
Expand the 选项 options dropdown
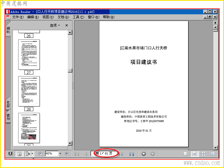pos(55,25)
